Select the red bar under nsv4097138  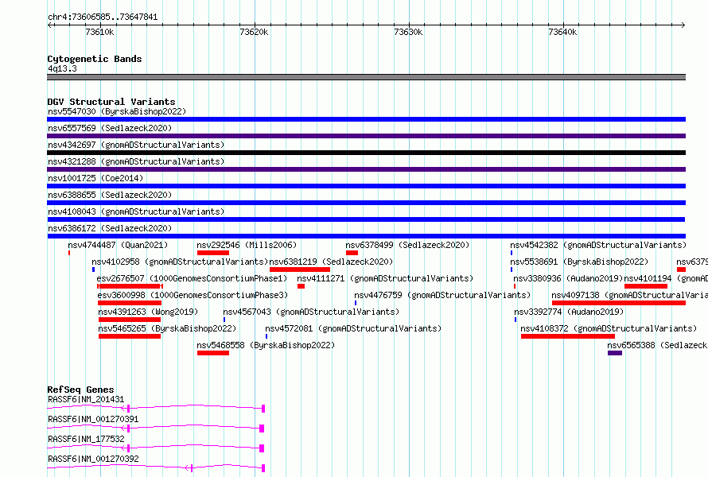(x=619, y=303)
